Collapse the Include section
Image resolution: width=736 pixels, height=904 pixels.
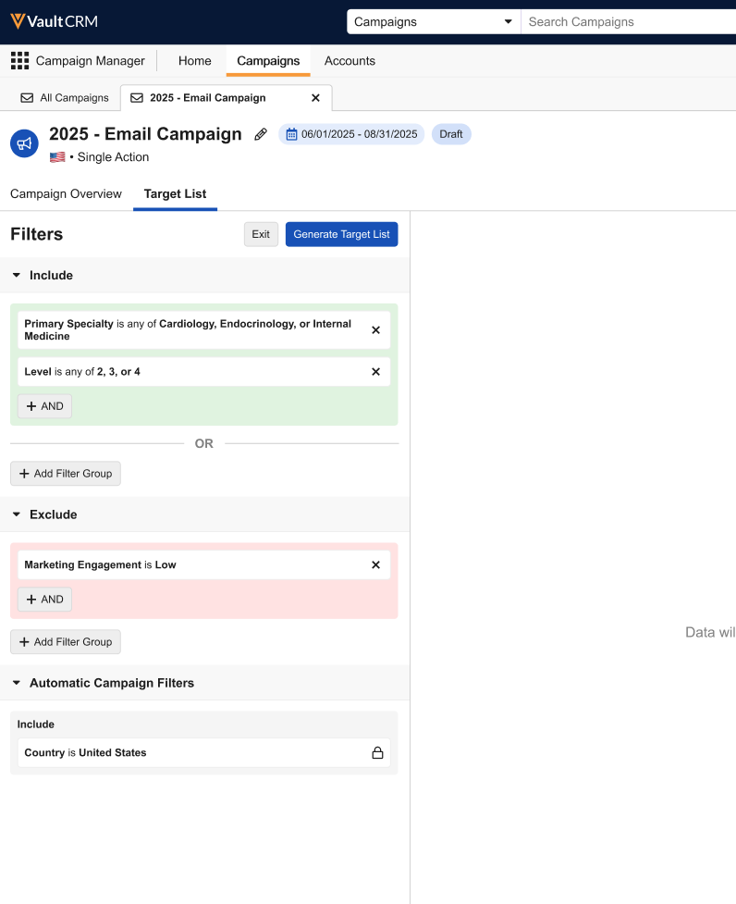17,276
